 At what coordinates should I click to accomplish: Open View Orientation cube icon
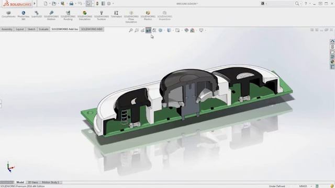160,30
